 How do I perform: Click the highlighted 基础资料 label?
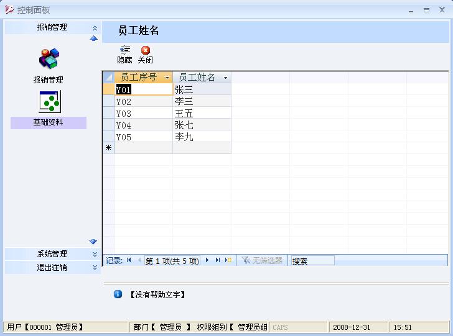click(x=49, y=122)
